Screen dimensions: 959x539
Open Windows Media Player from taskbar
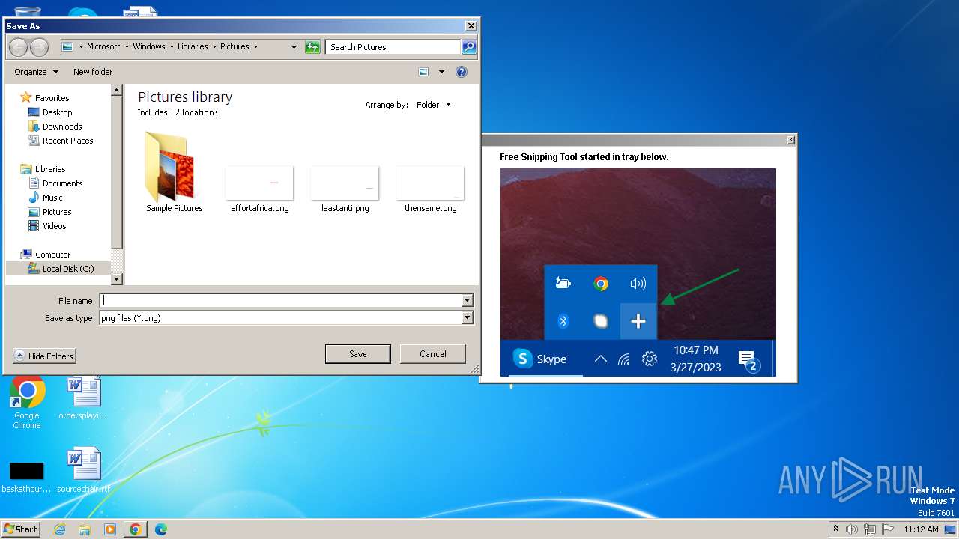110,529
